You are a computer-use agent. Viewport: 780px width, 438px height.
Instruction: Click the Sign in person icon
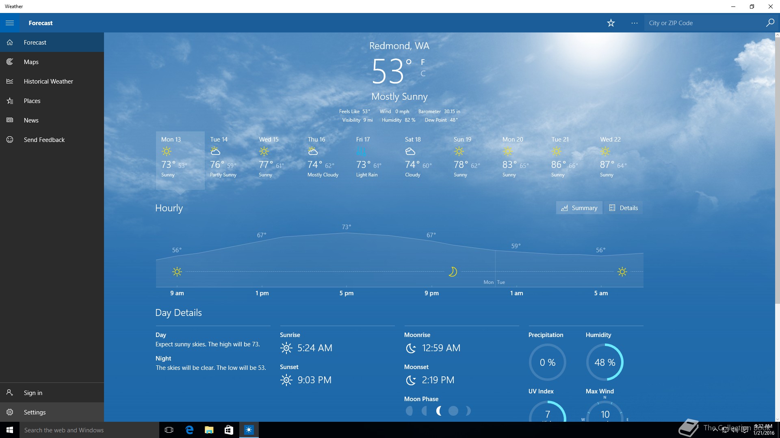pos(10,393)
